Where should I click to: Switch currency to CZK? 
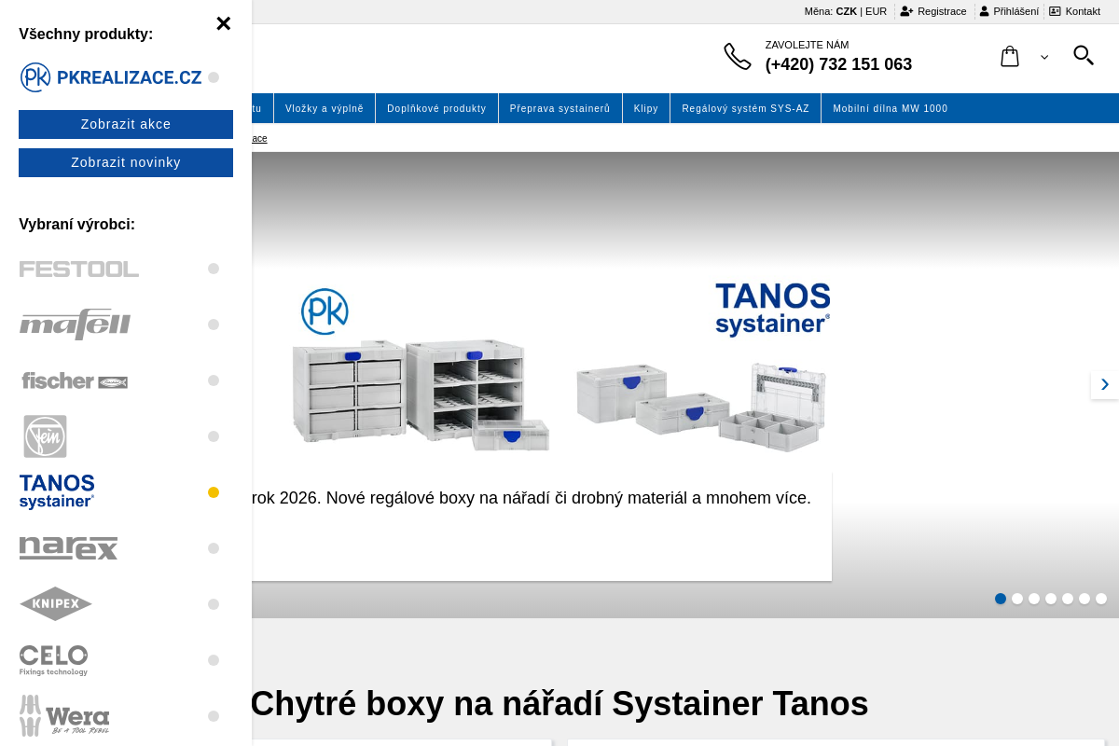(846, 11)
